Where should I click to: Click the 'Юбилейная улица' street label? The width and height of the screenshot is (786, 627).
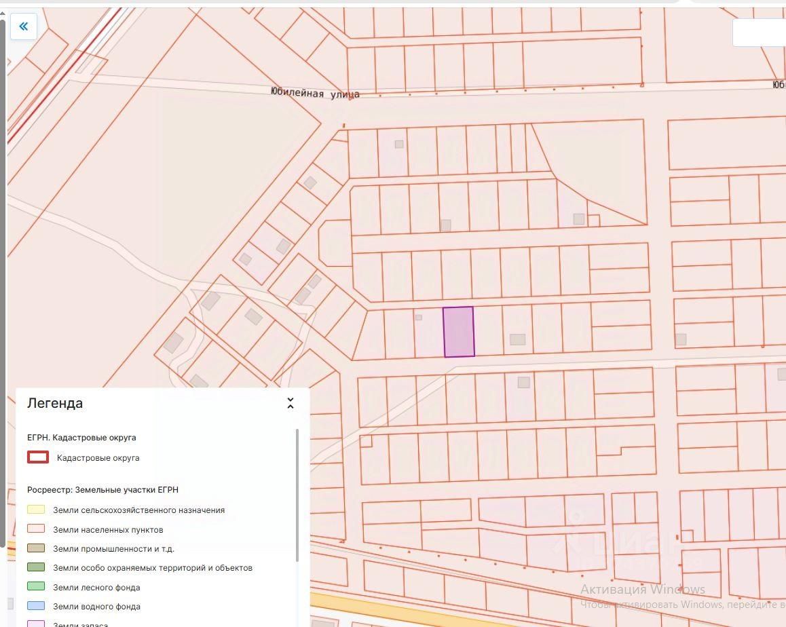pos(315,93)
